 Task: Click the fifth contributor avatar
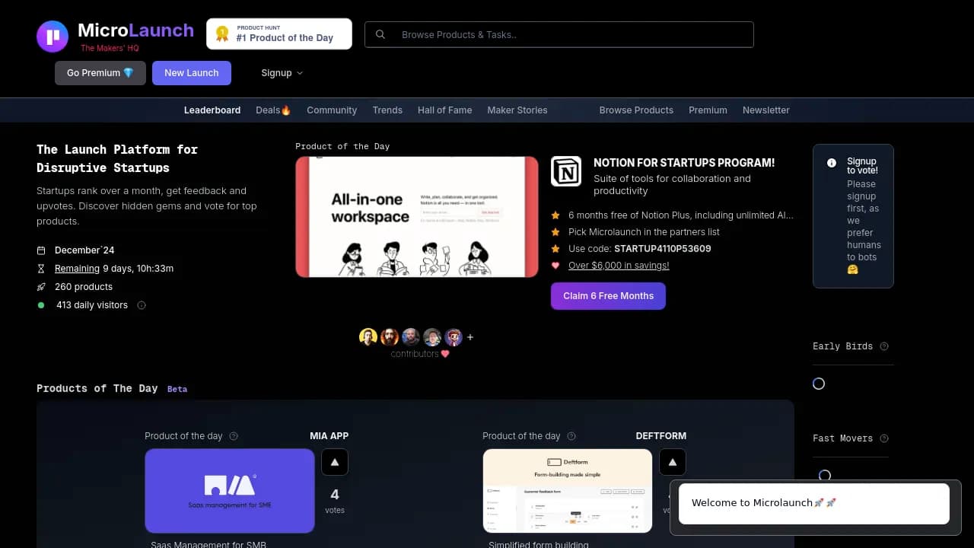[x=454, y=337]
